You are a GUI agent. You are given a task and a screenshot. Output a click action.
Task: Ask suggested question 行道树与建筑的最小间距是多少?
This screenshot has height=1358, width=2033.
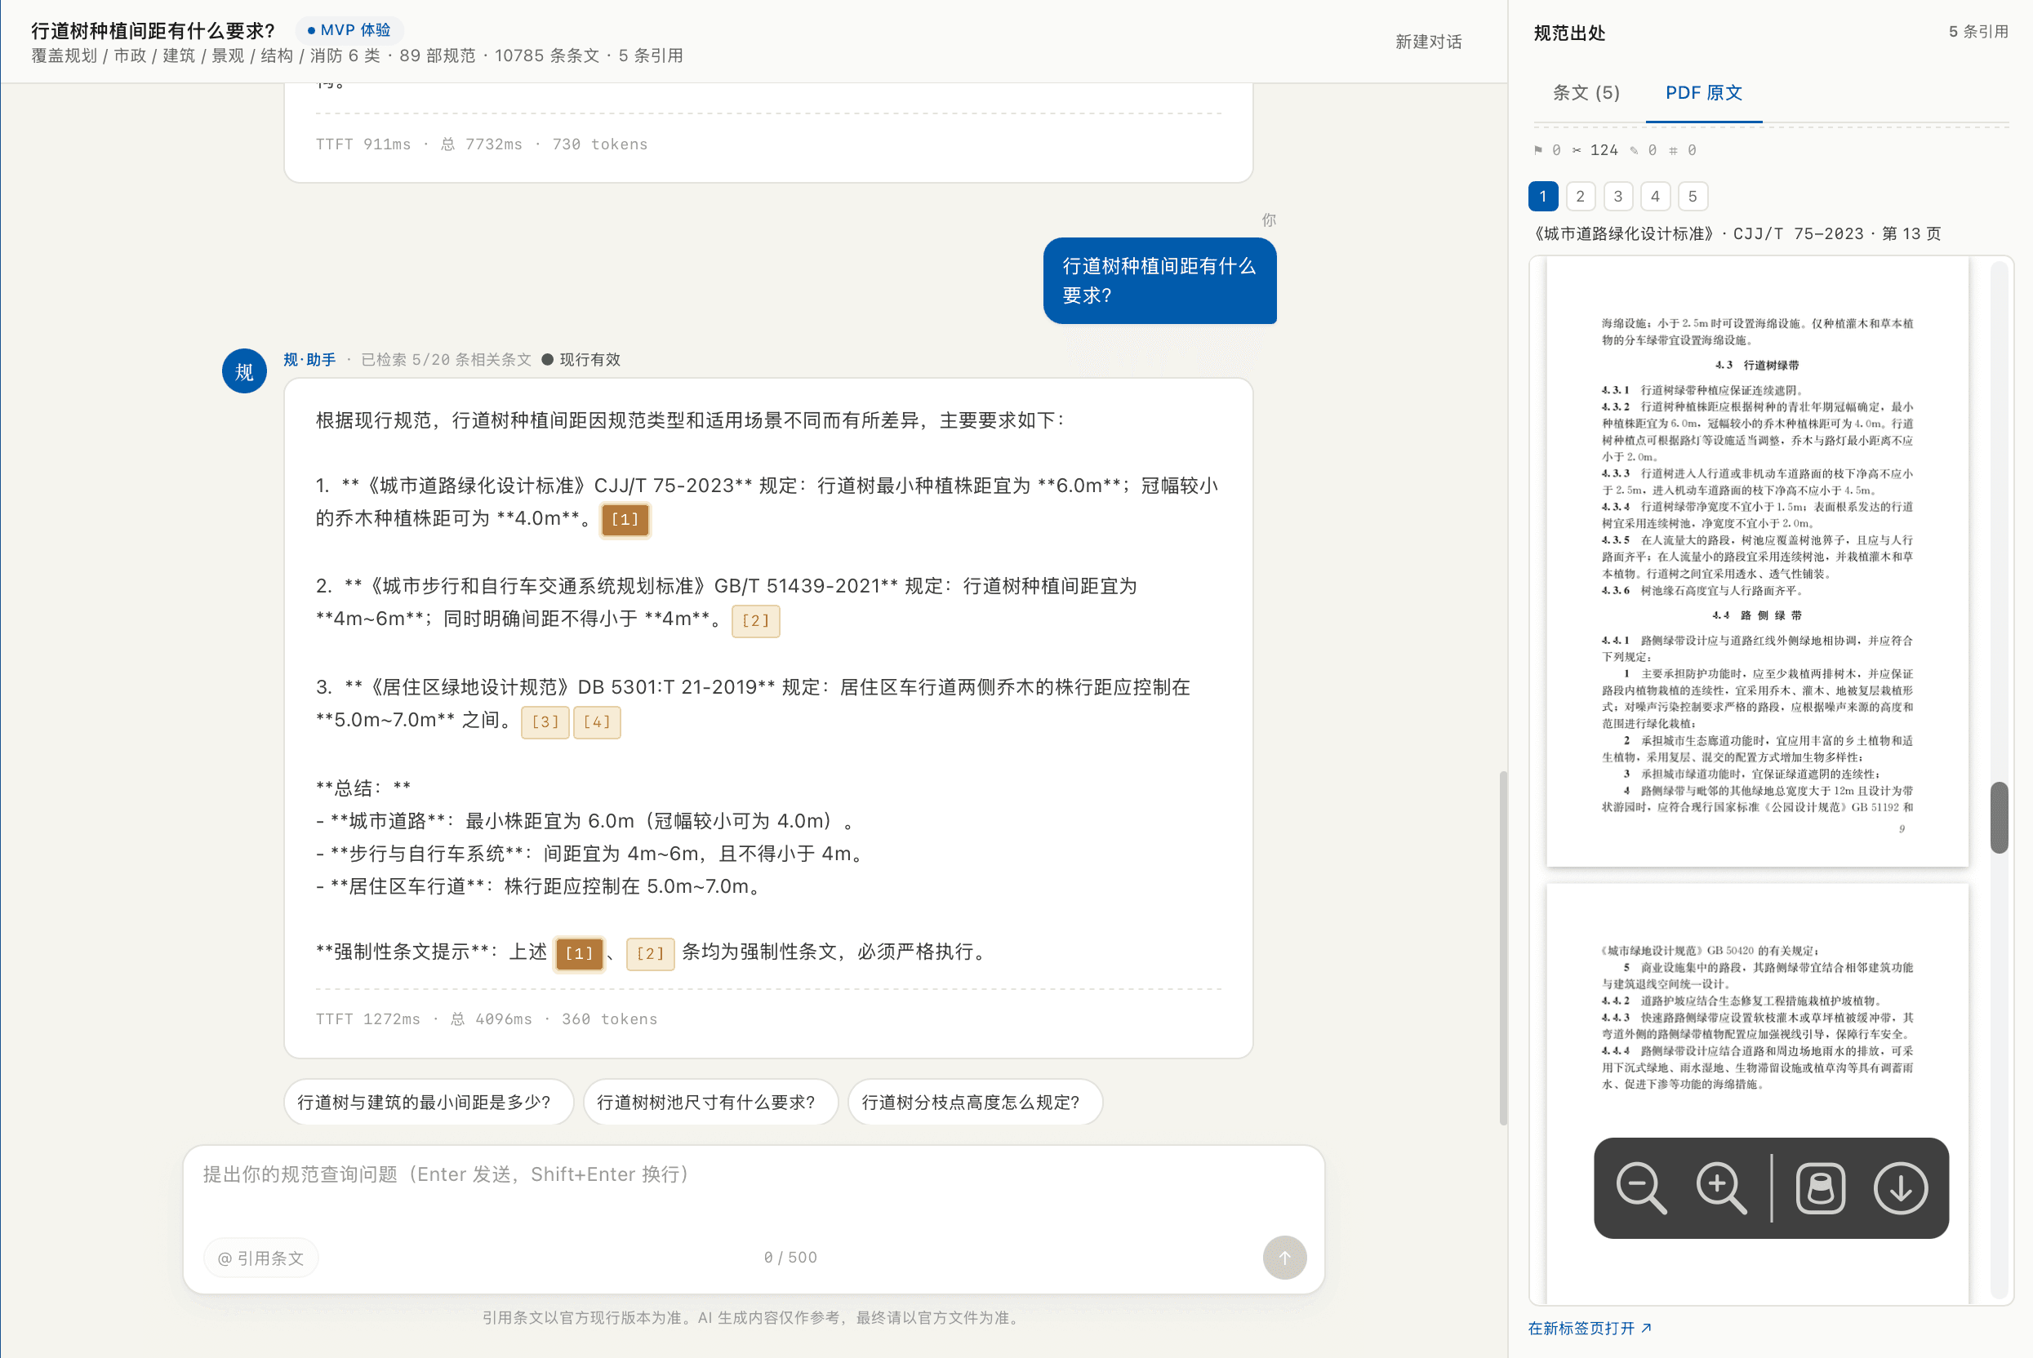click(428, 1102)
